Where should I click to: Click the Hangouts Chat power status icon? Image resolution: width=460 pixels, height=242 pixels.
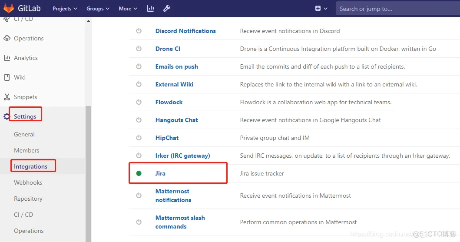pyautogui.click(x=139, y=120)
